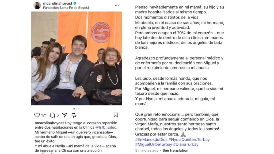Open mcarolinahoyost username at post header

tap(58, 3)
